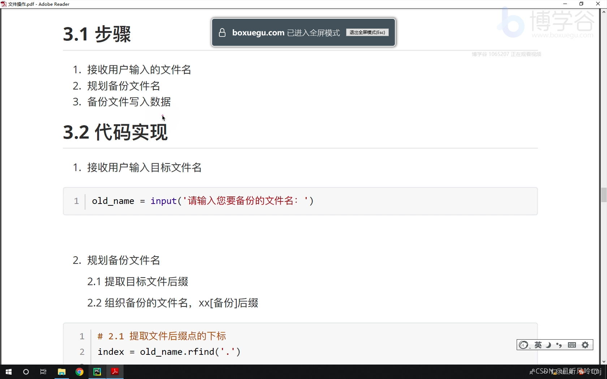Click the '规划备份文件名' item under 3.1 步骤
This screenshot has width=607, height=379.
coord(124,86)
